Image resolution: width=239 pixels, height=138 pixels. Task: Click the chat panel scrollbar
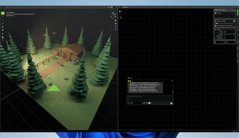(x=173, y=92)
